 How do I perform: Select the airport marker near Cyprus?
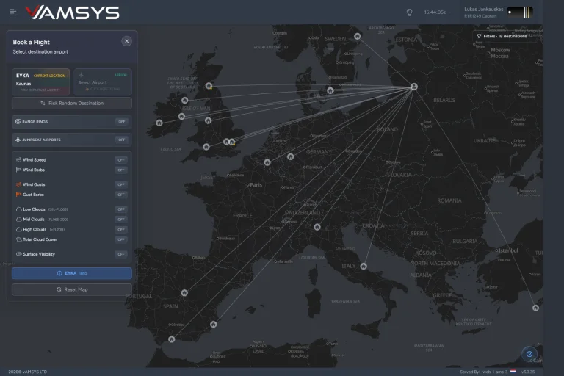tap(535, 308)
